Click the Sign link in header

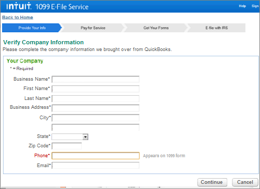pyautogui.click(x=255, y=6)
